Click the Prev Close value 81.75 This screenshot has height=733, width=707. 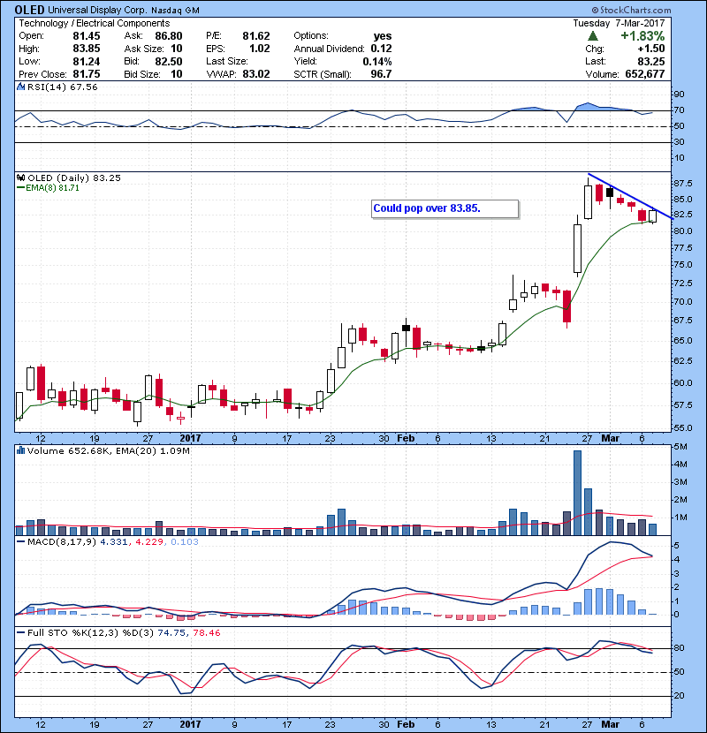coord(87,74)
